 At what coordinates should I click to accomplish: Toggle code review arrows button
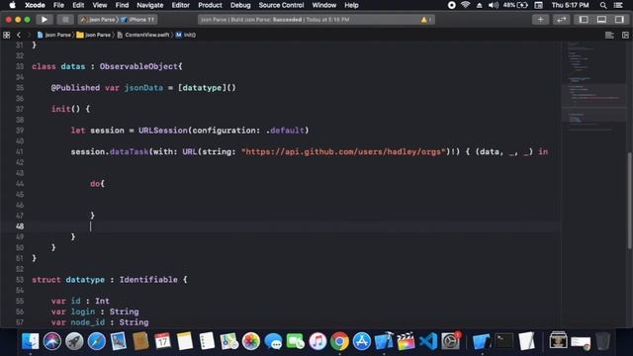tap(561, 20)
